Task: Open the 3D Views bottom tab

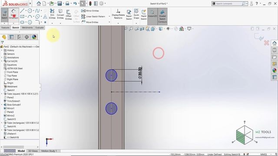Action: tap(33, 151)
